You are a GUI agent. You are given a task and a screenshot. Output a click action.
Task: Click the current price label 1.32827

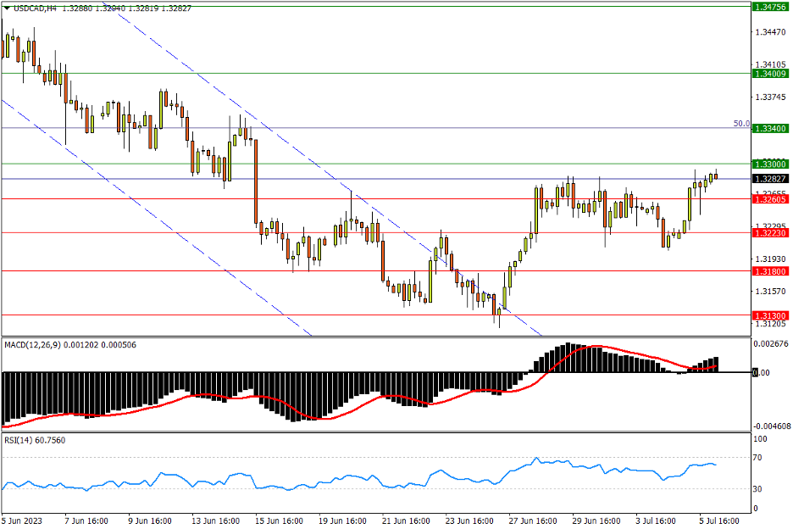tap(770, 179)
